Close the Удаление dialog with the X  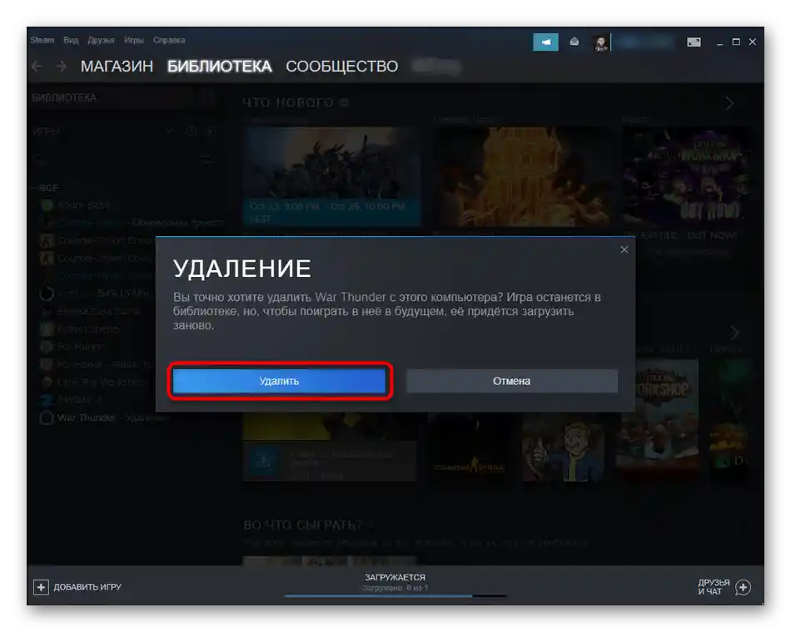(624, 249)
